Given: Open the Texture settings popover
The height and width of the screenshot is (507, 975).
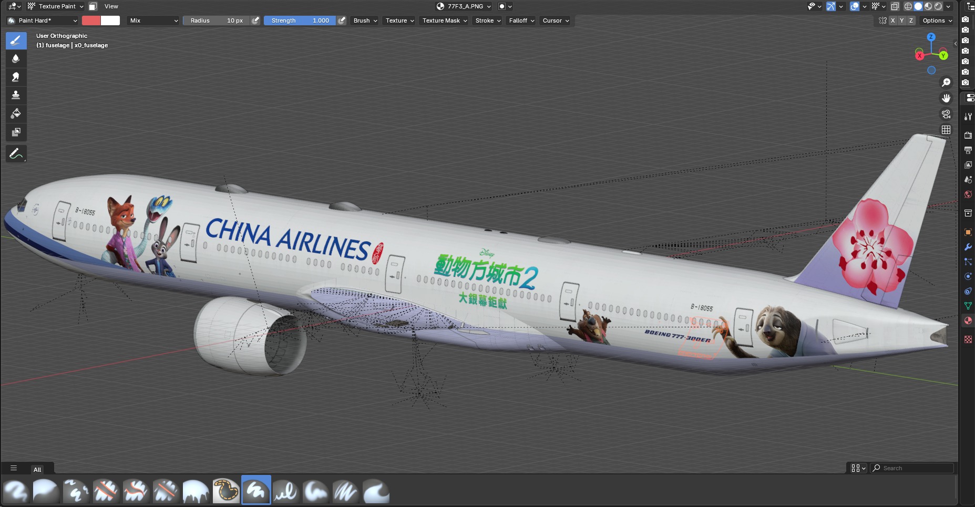Looking at the screenshot, I should pos(399,20).
